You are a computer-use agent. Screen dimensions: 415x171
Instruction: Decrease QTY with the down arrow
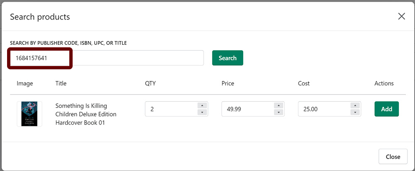click(202, 112)
